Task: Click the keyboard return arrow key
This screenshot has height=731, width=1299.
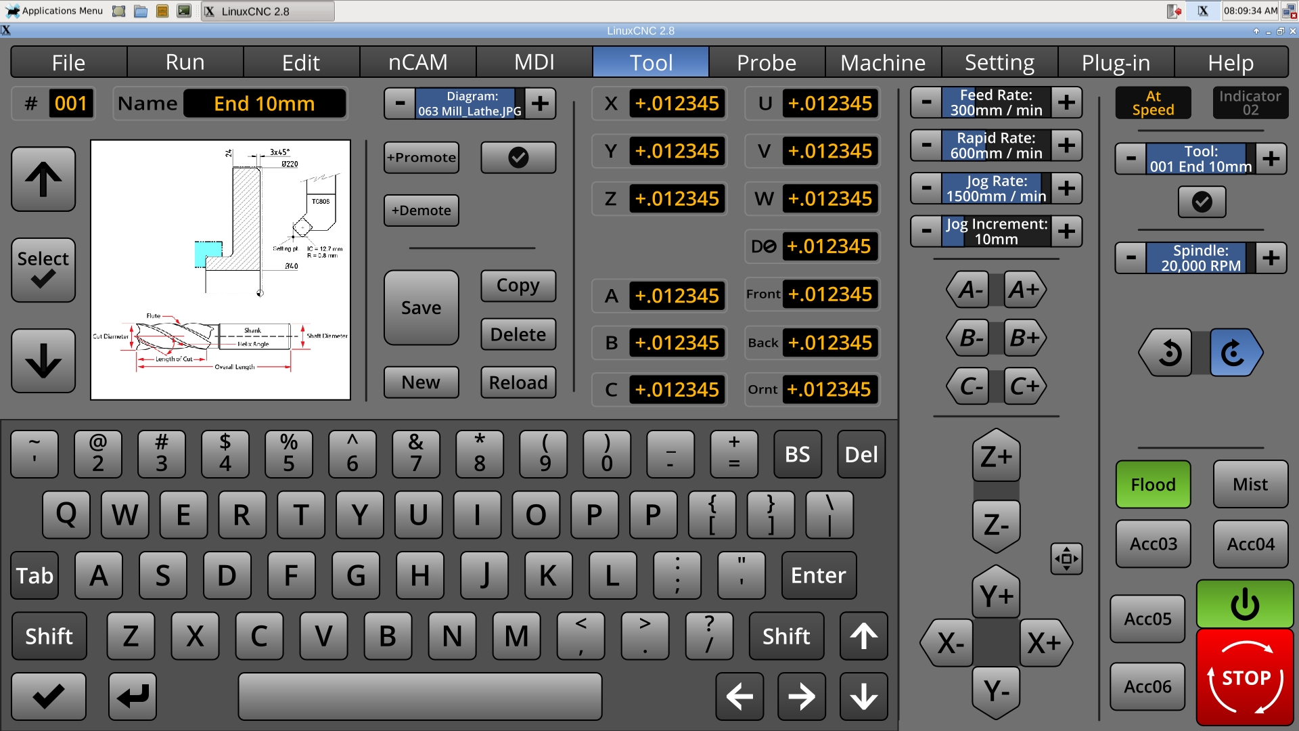Action: coord(133,696)
